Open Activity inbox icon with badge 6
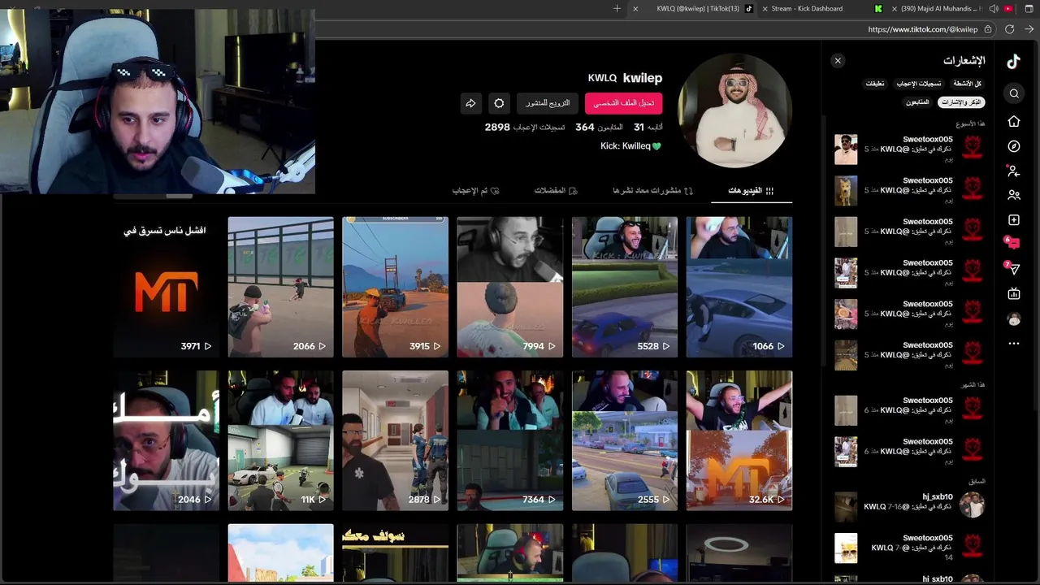Screen dimensions: 1040x585 pyautogui.click(x=1012, y=243)
